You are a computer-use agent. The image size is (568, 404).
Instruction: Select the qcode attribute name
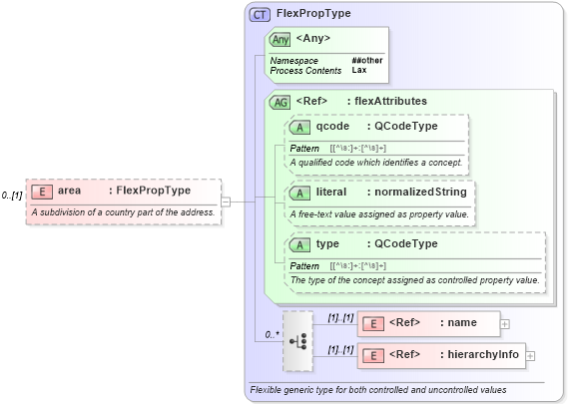332,126
